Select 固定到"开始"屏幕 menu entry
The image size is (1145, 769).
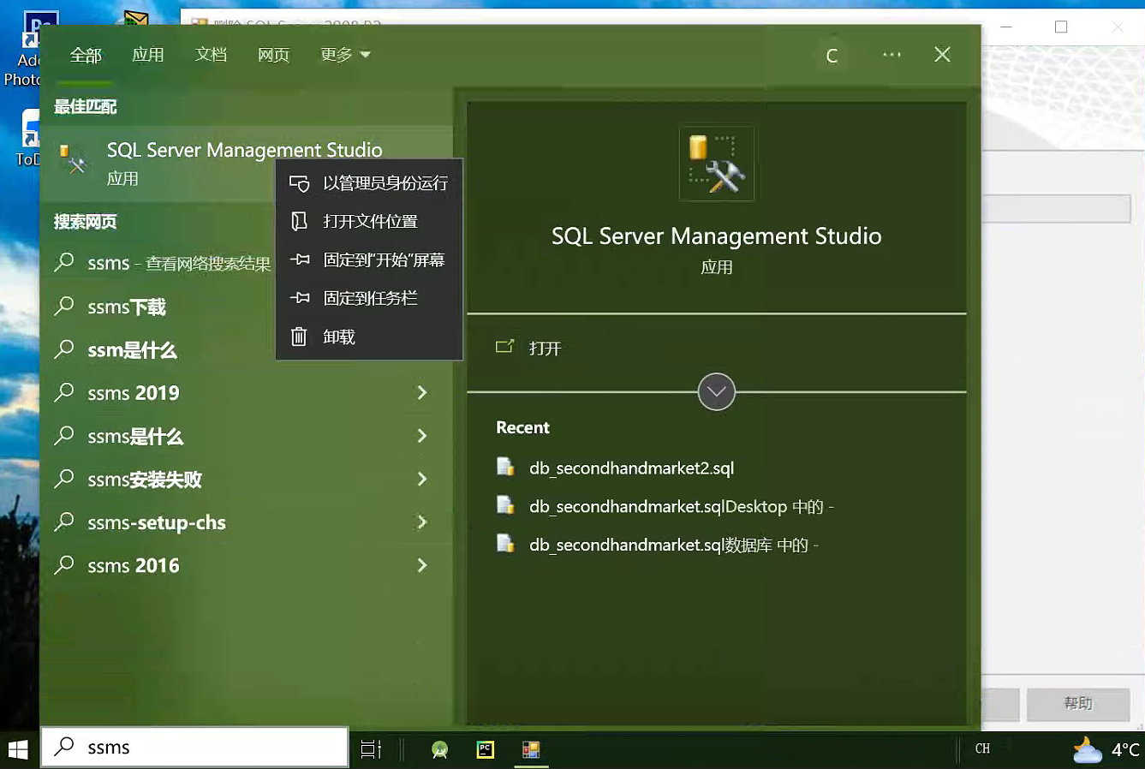coord(369,260)
